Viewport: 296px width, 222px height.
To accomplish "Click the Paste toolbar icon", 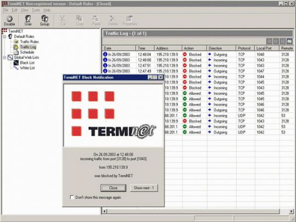I will pos(96,20).
